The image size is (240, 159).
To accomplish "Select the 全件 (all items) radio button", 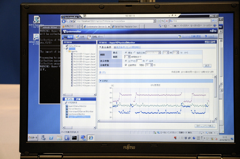I will click(147, 61).
